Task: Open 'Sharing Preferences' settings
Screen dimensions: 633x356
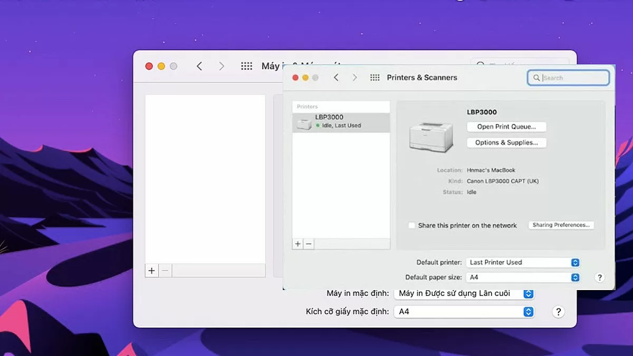Action: point(561,225)
